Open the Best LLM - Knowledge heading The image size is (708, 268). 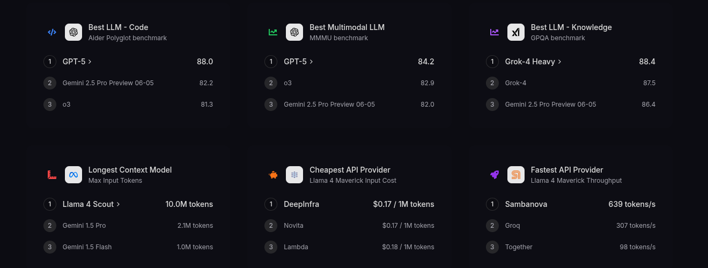571,27
